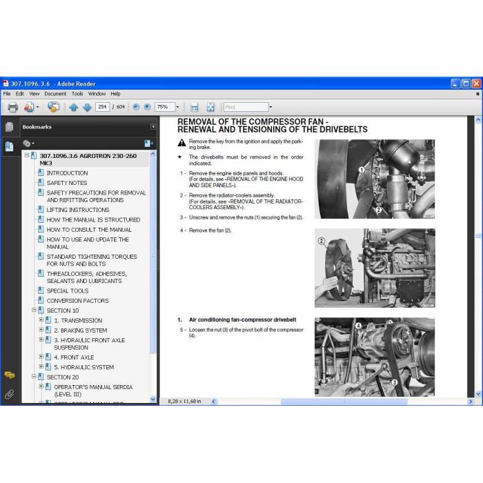The height and width of the screenshot is (483, 483).
Task: Collapse the 307.1096.3.6 AGROTRON root bookmark
Action: point(27,155)
